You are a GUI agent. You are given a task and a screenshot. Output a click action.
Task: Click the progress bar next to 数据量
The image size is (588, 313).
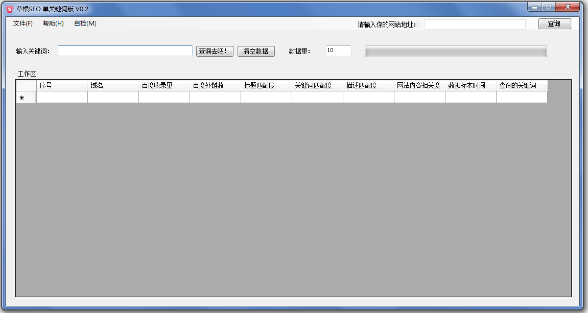tap(456, 52)
